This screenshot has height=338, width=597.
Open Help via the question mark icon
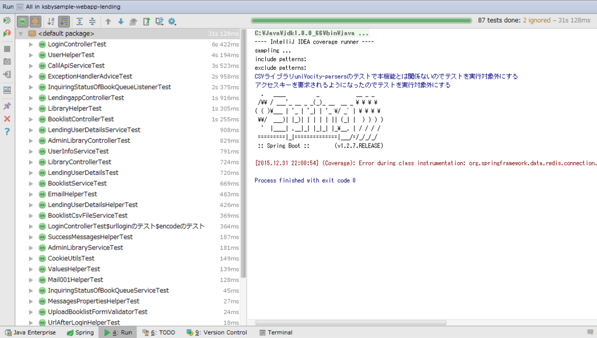click(7, 132)
